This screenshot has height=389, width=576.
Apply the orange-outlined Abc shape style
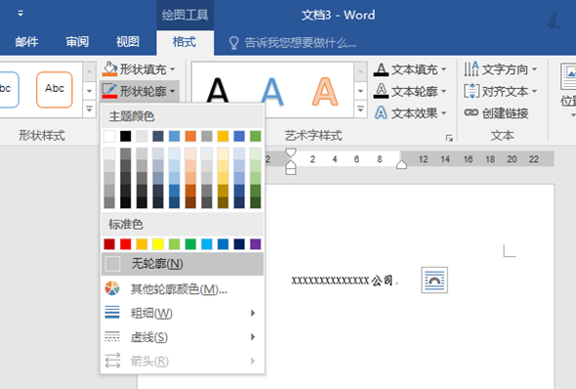point(55,89)
